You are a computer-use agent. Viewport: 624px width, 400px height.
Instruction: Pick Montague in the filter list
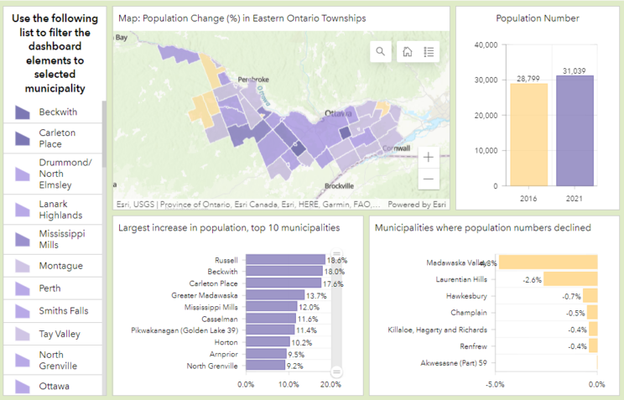pyautogui.click(x=53, y=266)
